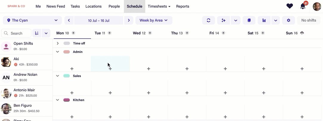This screenshot has width=323, height=121.
Task: Click the copy shifts icon
Action: pos(249,20)
